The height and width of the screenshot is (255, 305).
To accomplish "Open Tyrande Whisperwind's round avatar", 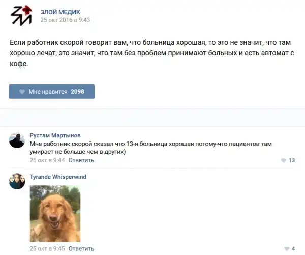I will [17, 181].
